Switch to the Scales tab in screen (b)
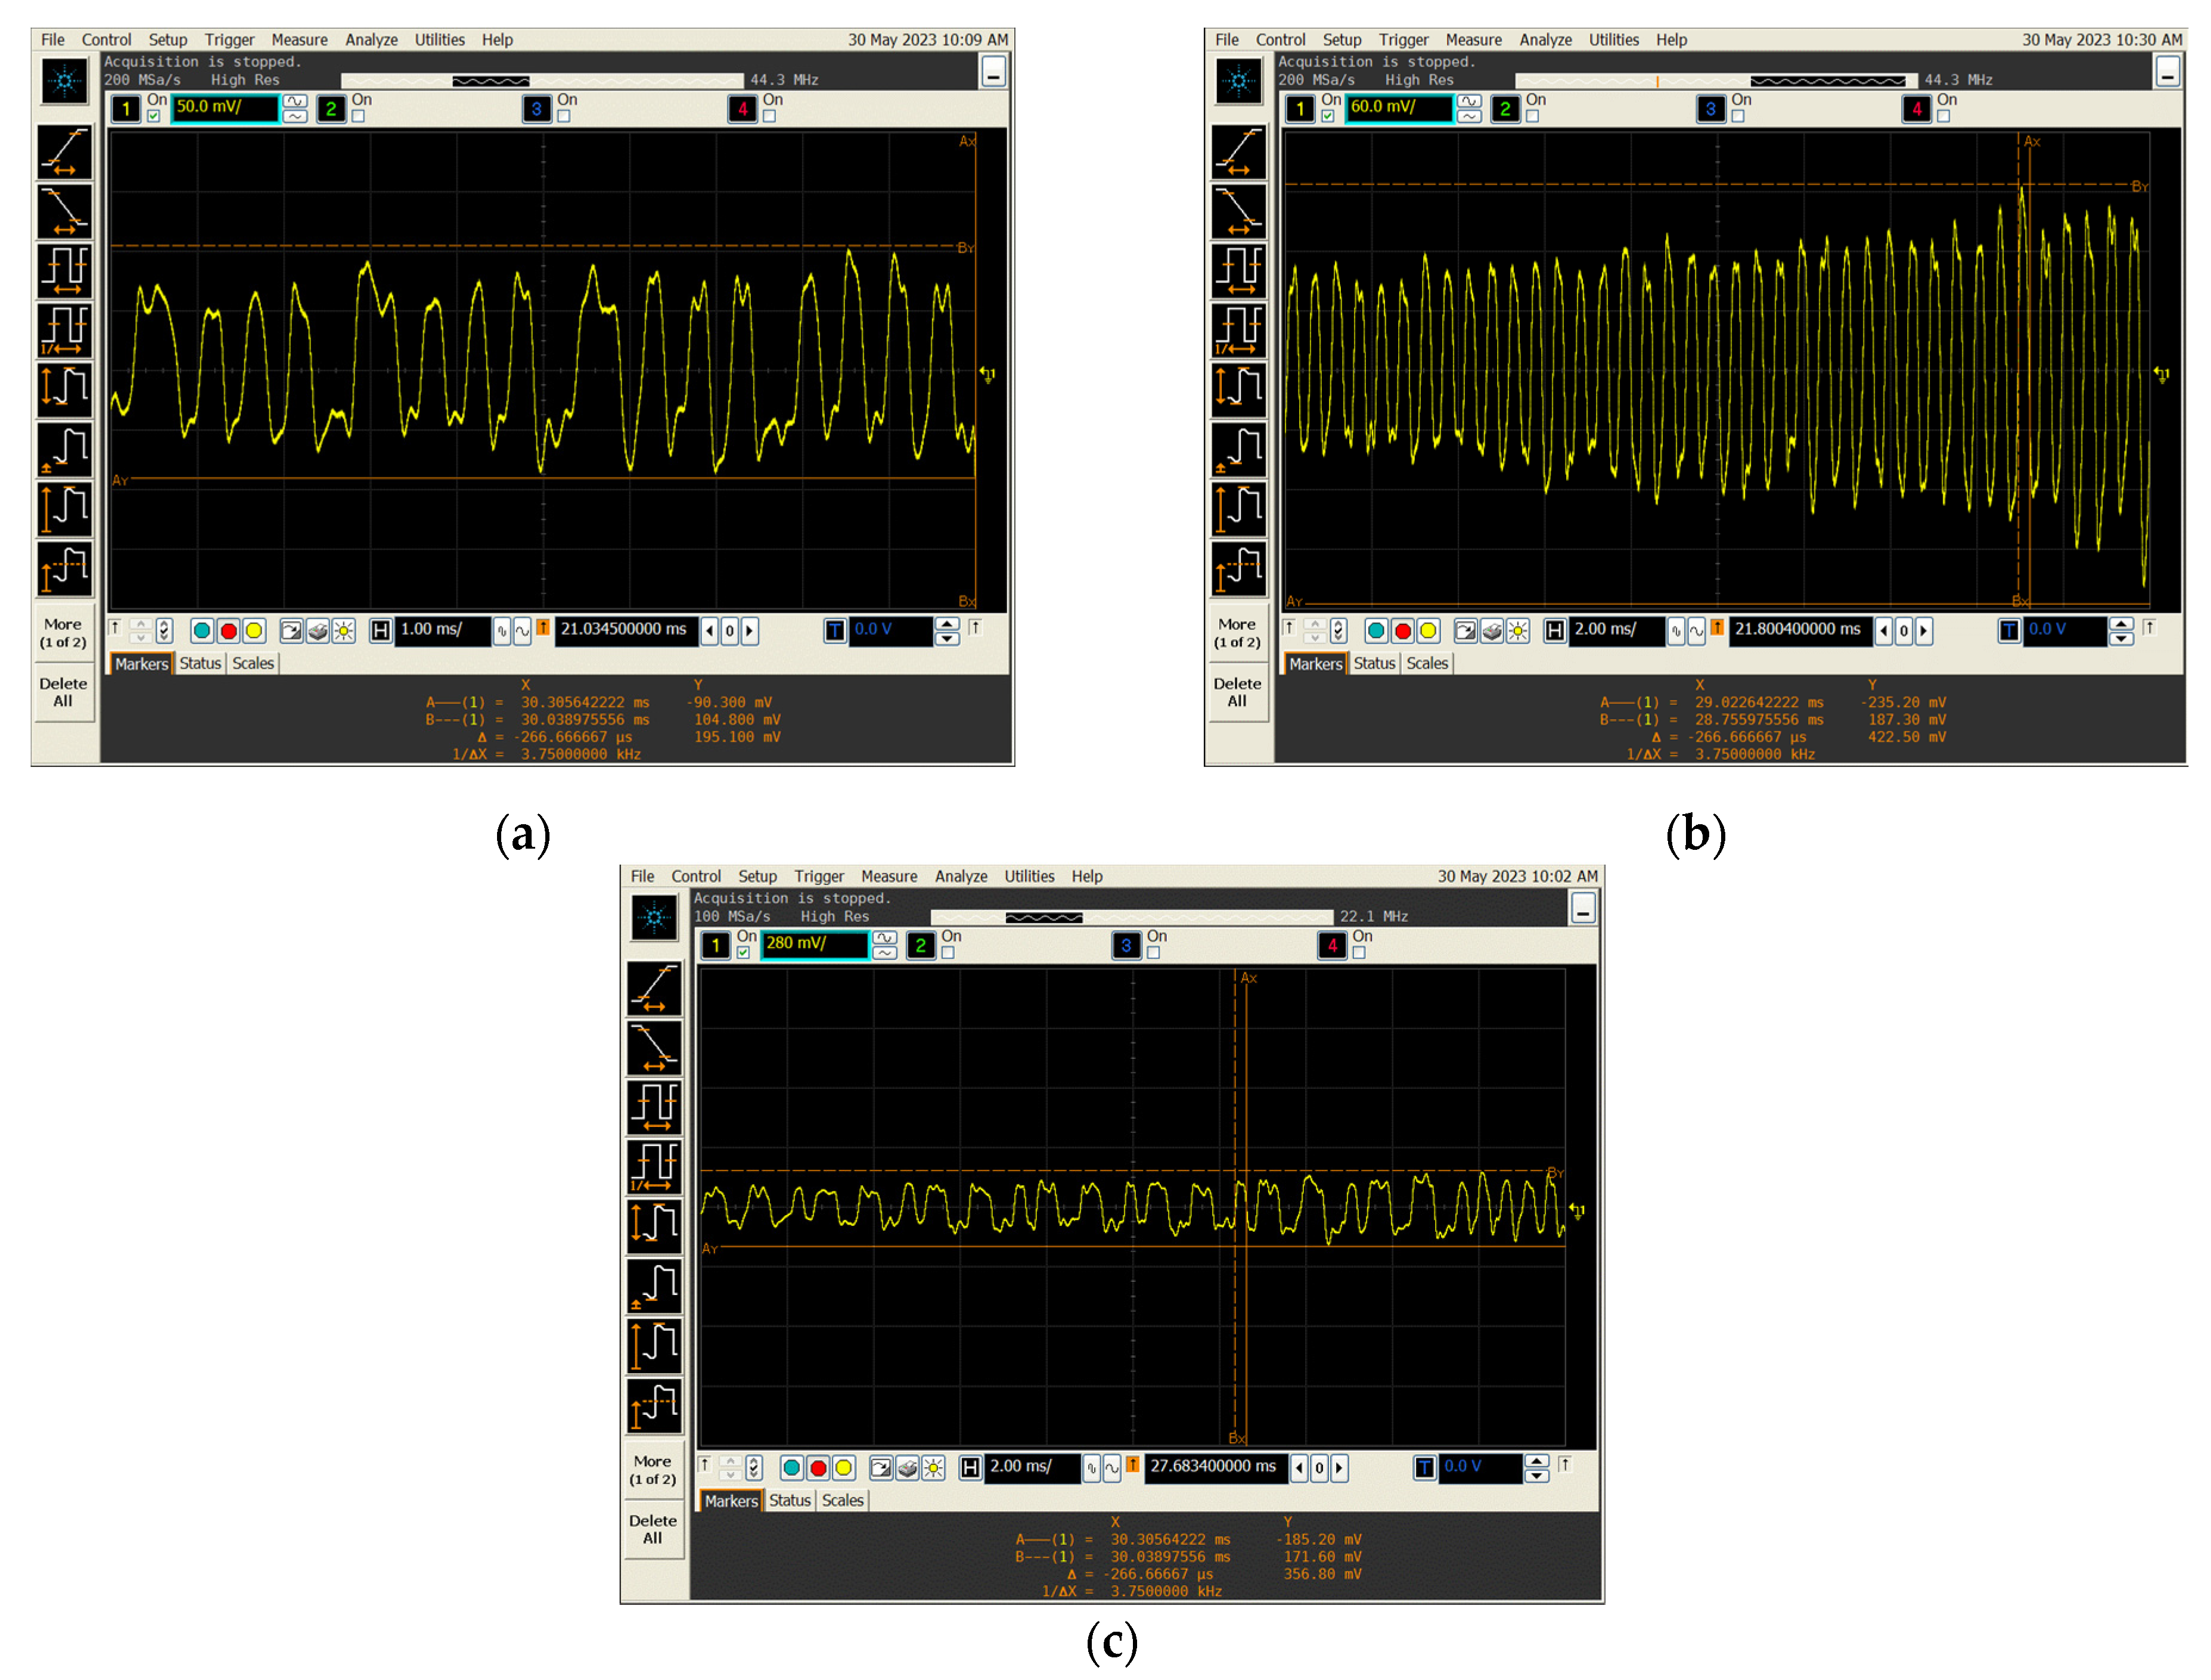Viewport: 2211px width, 1680px height. coord(1427,663)
